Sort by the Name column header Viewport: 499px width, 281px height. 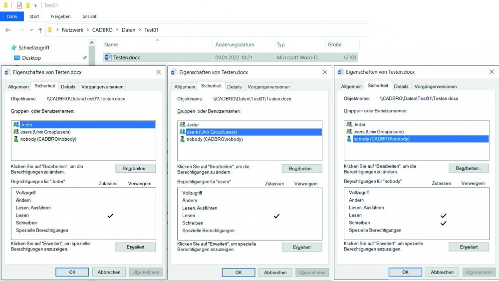111,44
